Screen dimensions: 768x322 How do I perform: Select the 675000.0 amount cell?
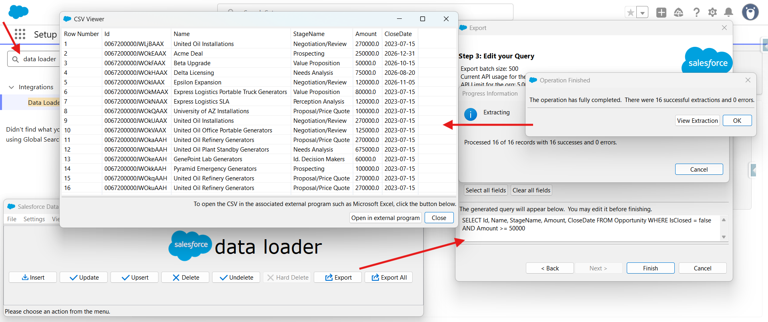(367, 150)
